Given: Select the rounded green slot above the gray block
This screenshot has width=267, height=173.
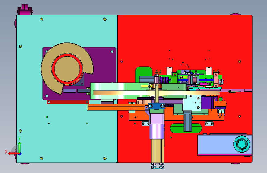Looking at the screenshot, I should pos(144,71).
